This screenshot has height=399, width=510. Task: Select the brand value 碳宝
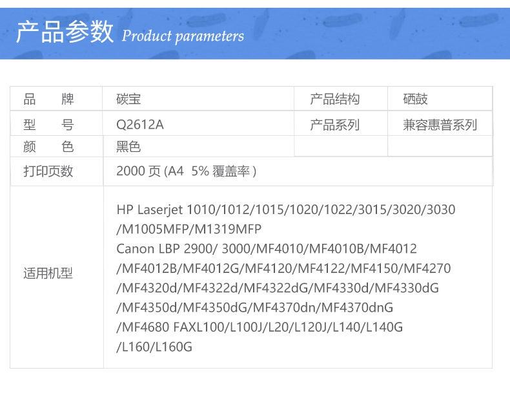click(x=128, y=99)
